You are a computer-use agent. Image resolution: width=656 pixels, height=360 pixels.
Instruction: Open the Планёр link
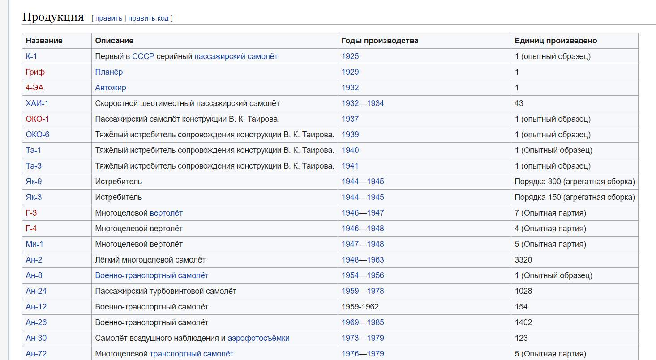pyautogui.click(x=109, y=72)
